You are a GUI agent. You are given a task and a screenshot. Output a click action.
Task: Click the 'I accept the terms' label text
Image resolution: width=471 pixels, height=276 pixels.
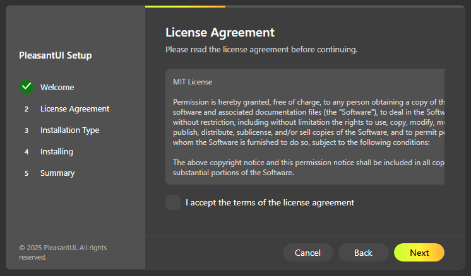click(270, 202)
